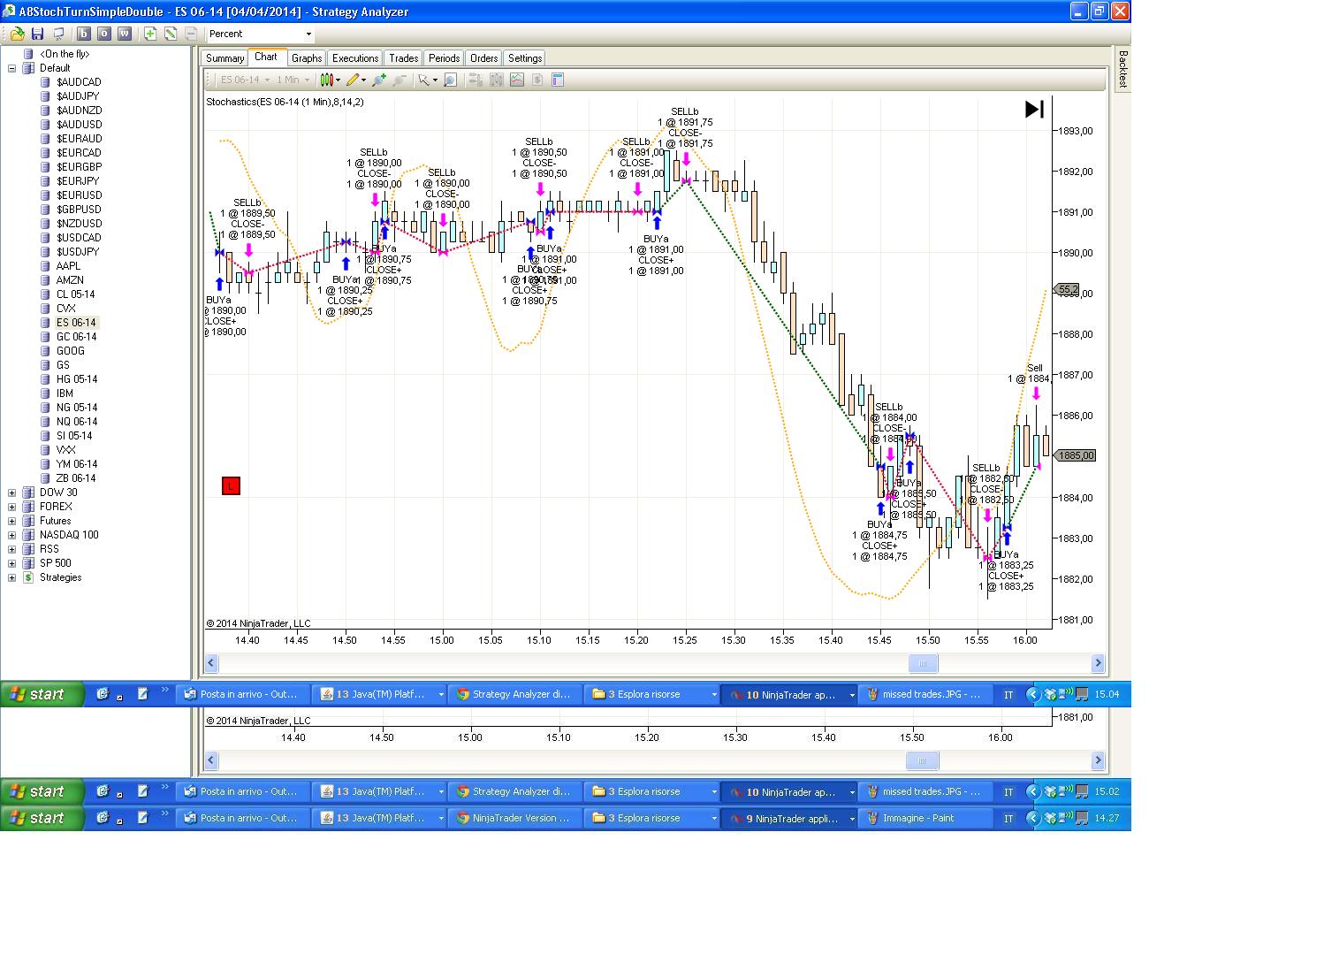
Task: Switch to the Periods tab
Action: (444, 58)
